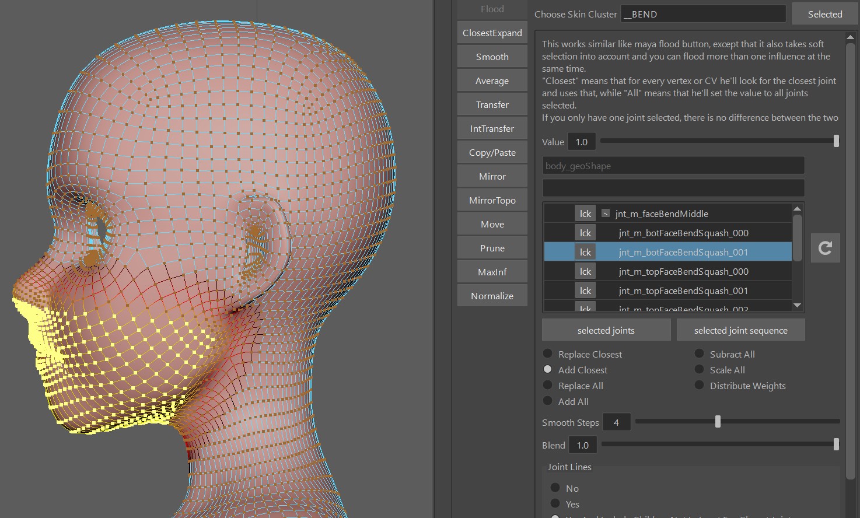Screen dimensions: 860x518
Task: Click joint list scroll down arrow
Action: 797,305
